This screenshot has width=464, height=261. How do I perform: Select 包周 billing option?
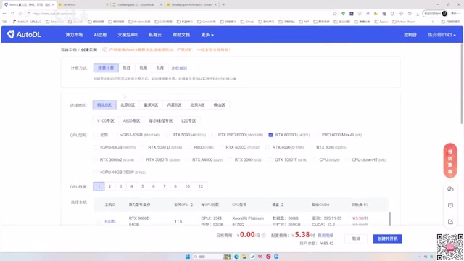coord(144,67)
